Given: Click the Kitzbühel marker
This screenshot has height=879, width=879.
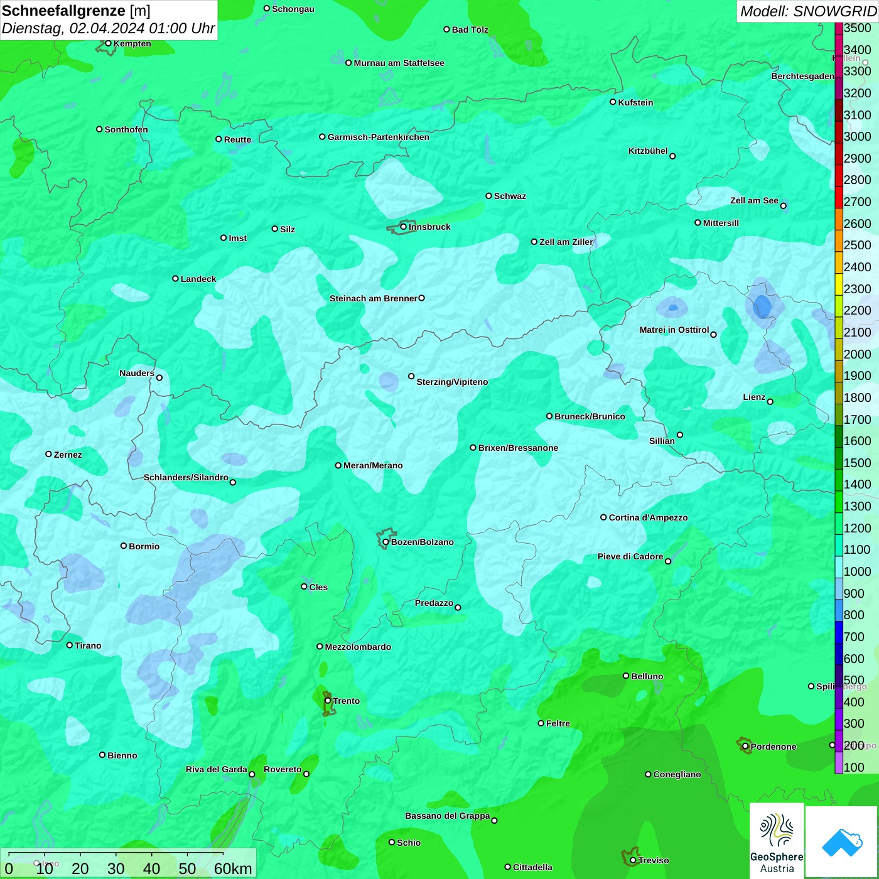Looking at the screenshot, I should tap(672, 156).
